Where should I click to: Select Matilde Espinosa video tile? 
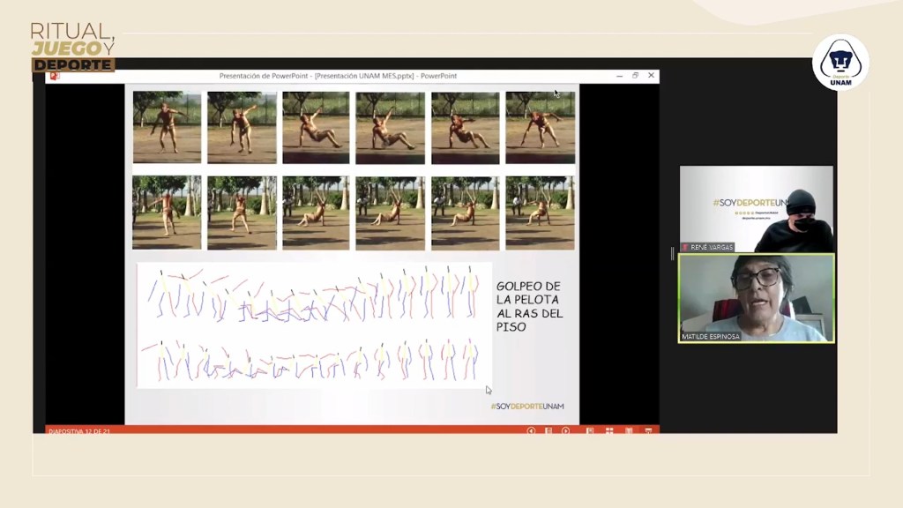tap(756, 298)
